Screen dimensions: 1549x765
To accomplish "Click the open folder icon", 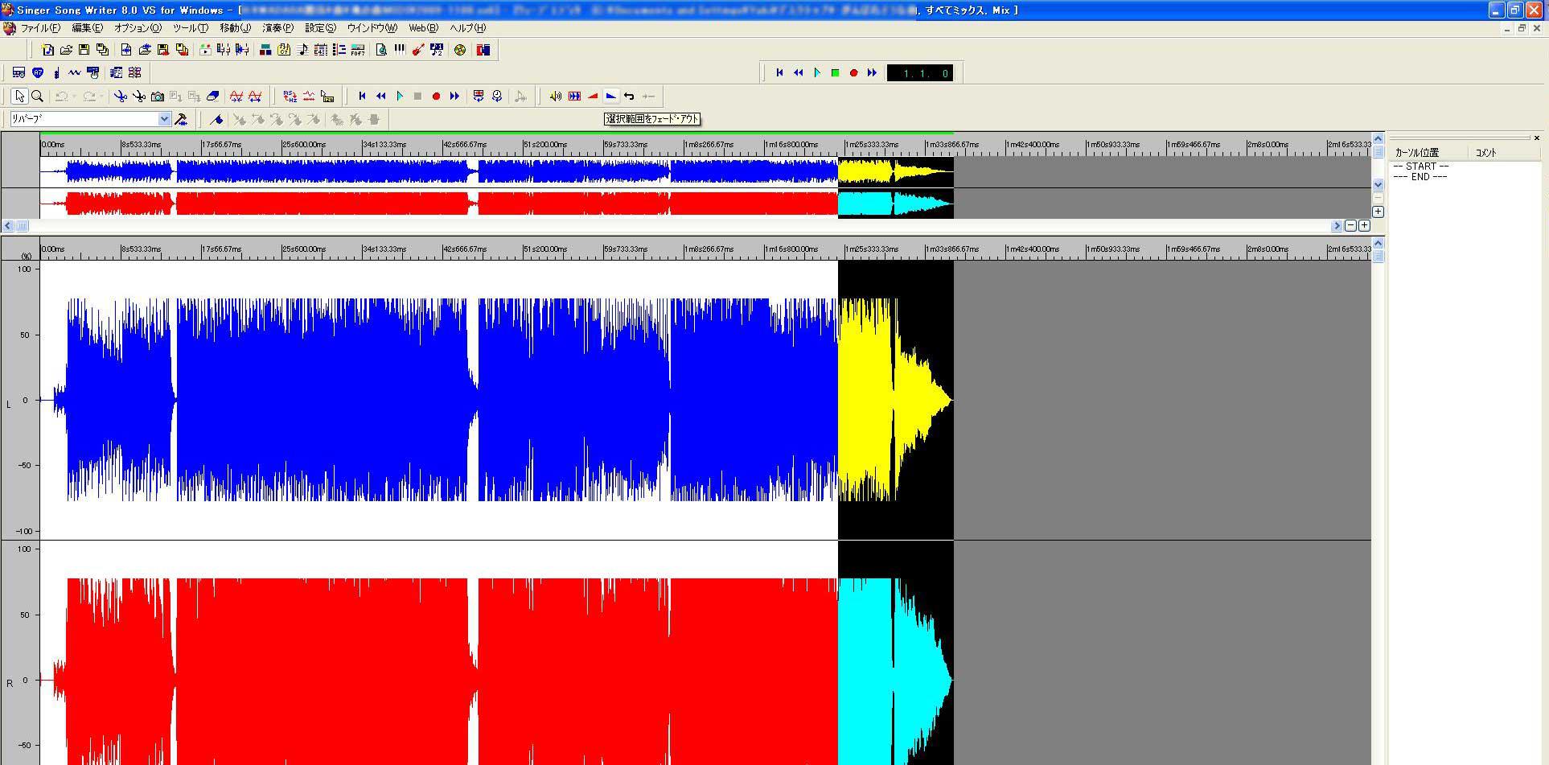I will coord(66,50).
